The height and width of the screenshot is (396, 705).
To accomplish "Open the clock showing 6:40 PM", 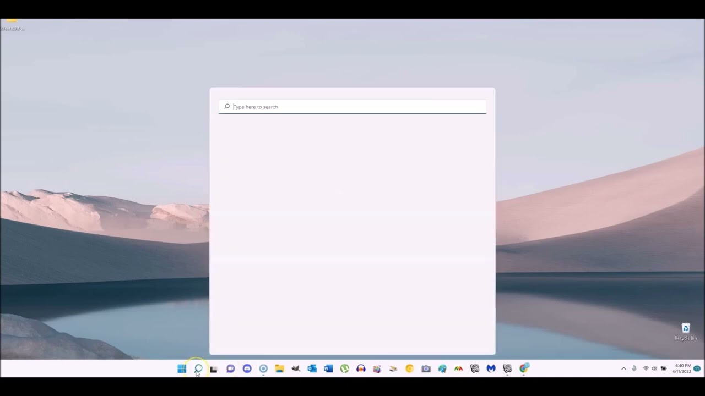I will [x=682, y=369].
